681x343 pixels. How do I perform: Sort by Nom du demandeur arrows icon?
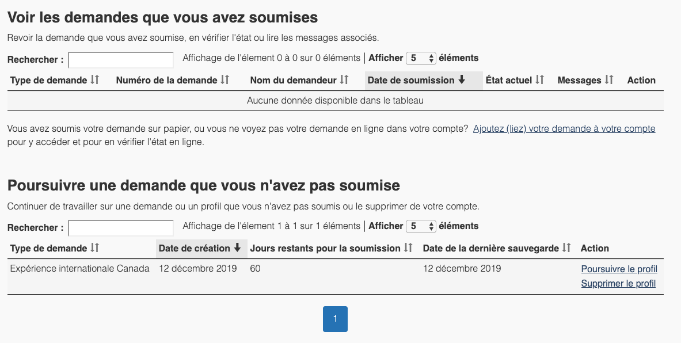click(344, 80)
